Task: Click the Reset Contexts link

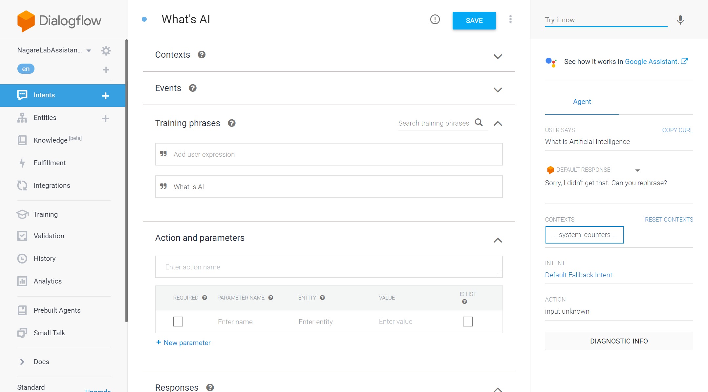Action: (x=668, y=220)
